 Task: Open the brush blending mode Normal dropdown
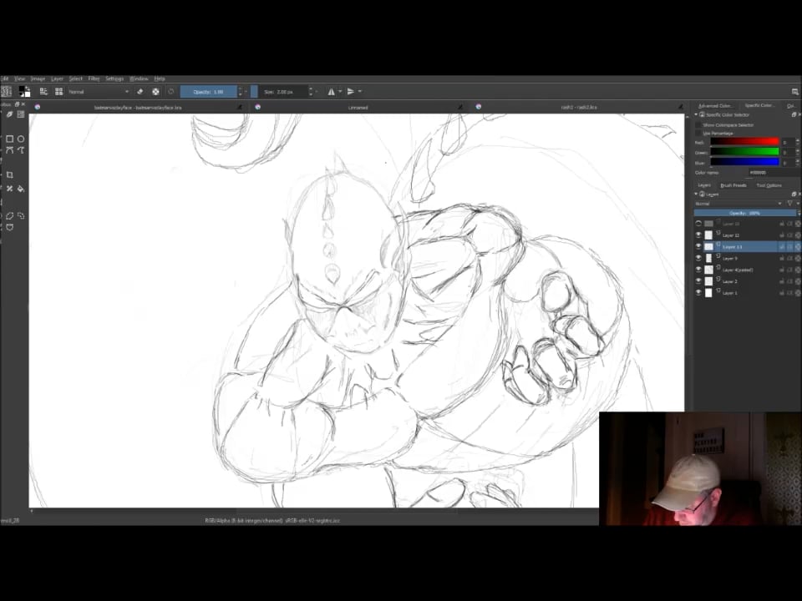click(x=99, y=92)
